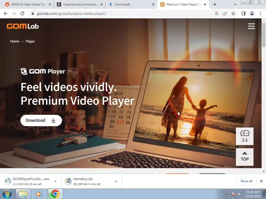Close the Premium Video Player tab
Viewport: 266px width, 199px height.
(205, 4)
